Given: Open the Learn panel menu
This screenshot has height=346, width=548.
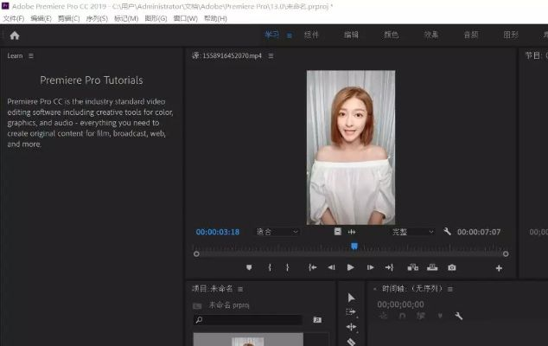Looking at the screenshot, I should coord(31,55).
